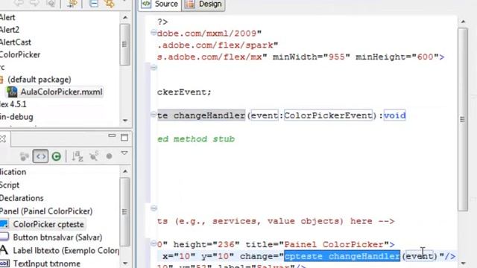The image size is (477, 268).
Task: Click the Button btnsalvar component icon
Action: 4,237
